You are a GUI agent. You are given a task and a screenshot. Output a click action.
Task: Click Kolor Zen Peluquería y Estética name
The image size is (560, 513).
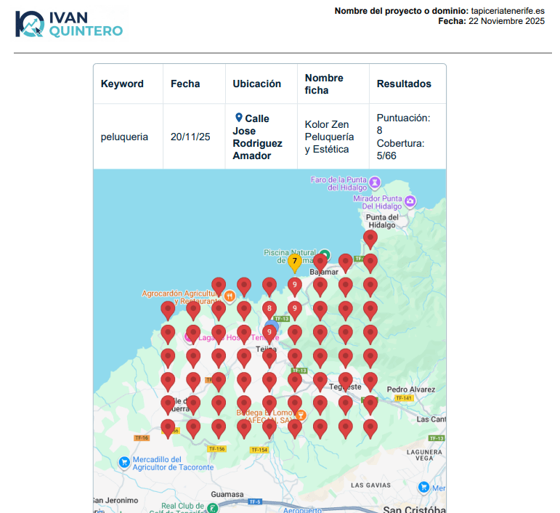click(329, 137)
